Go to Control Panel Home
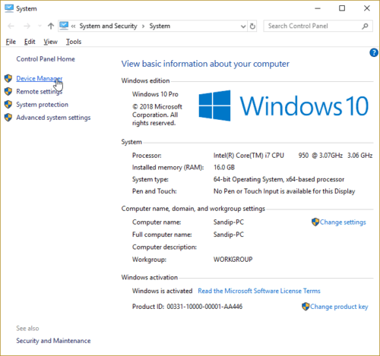 click(x=46, y=59)
